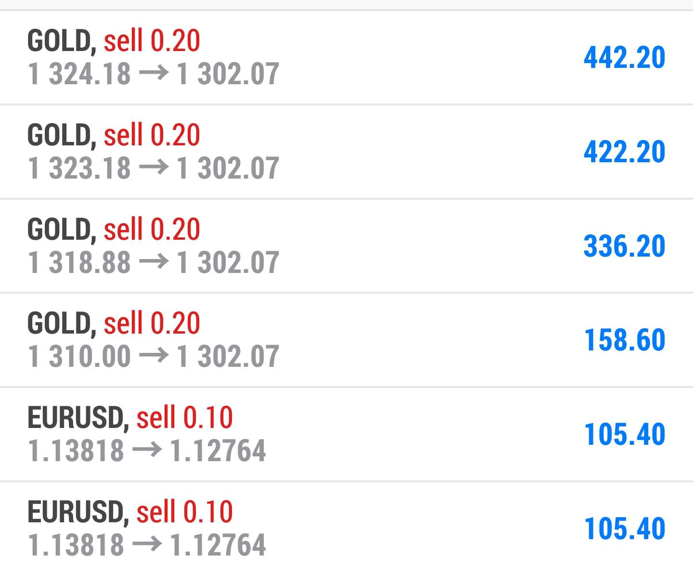
Task: Click the 1 318.88 → 1 302.07 price line
Action: point(154,263)
